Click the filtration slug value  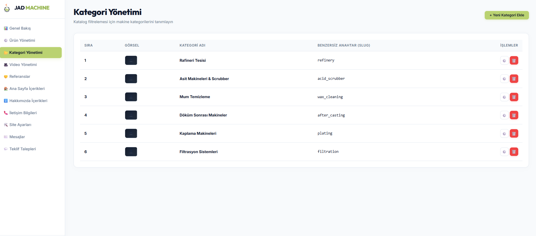(328, 152)
